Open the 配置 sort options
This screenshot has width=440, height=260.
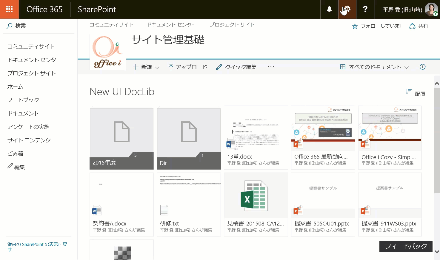point(416,93)
